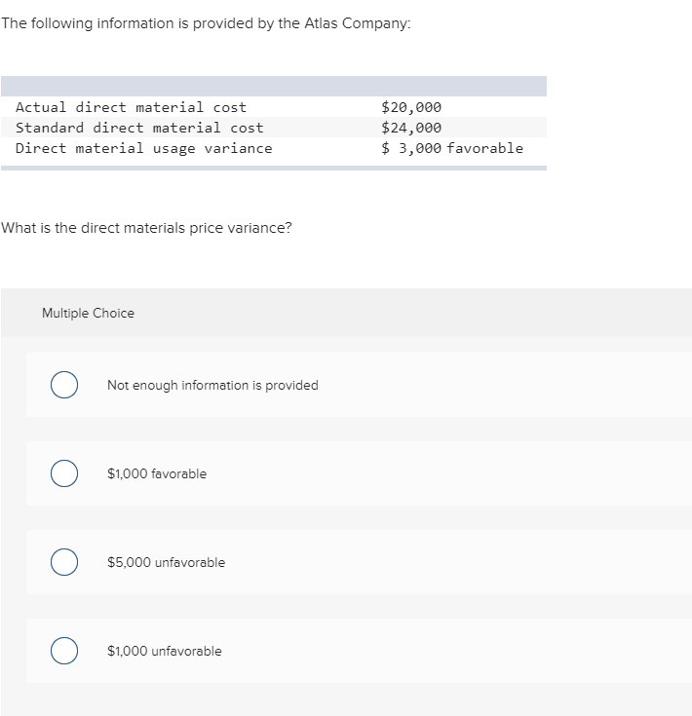
Task: Click the direct materials price variance question text
Action: click(146, 228)
